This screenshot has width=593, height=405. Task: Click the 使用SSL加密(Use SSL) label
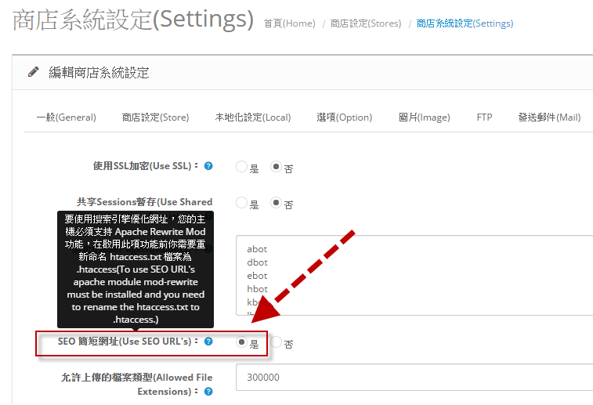tap(146, 166)
